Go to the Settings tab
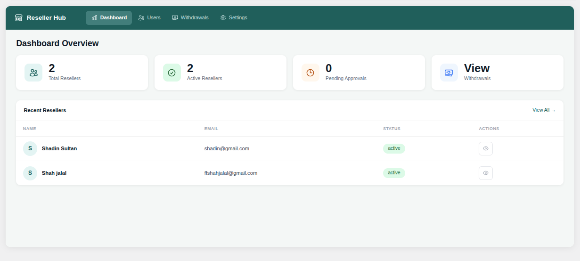The height and width of the screenshot is (261, 580). [x=234, y=18]
